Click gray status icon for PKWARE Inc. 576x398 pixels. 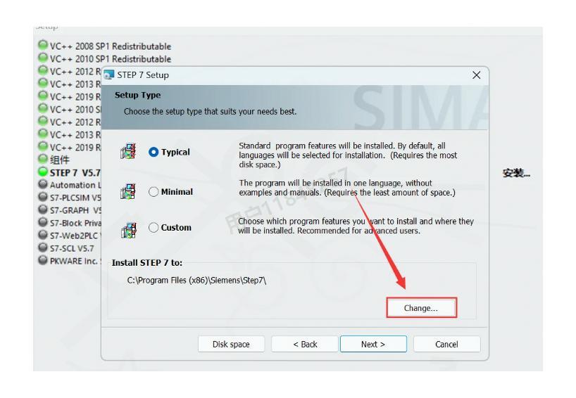[43, 260]
